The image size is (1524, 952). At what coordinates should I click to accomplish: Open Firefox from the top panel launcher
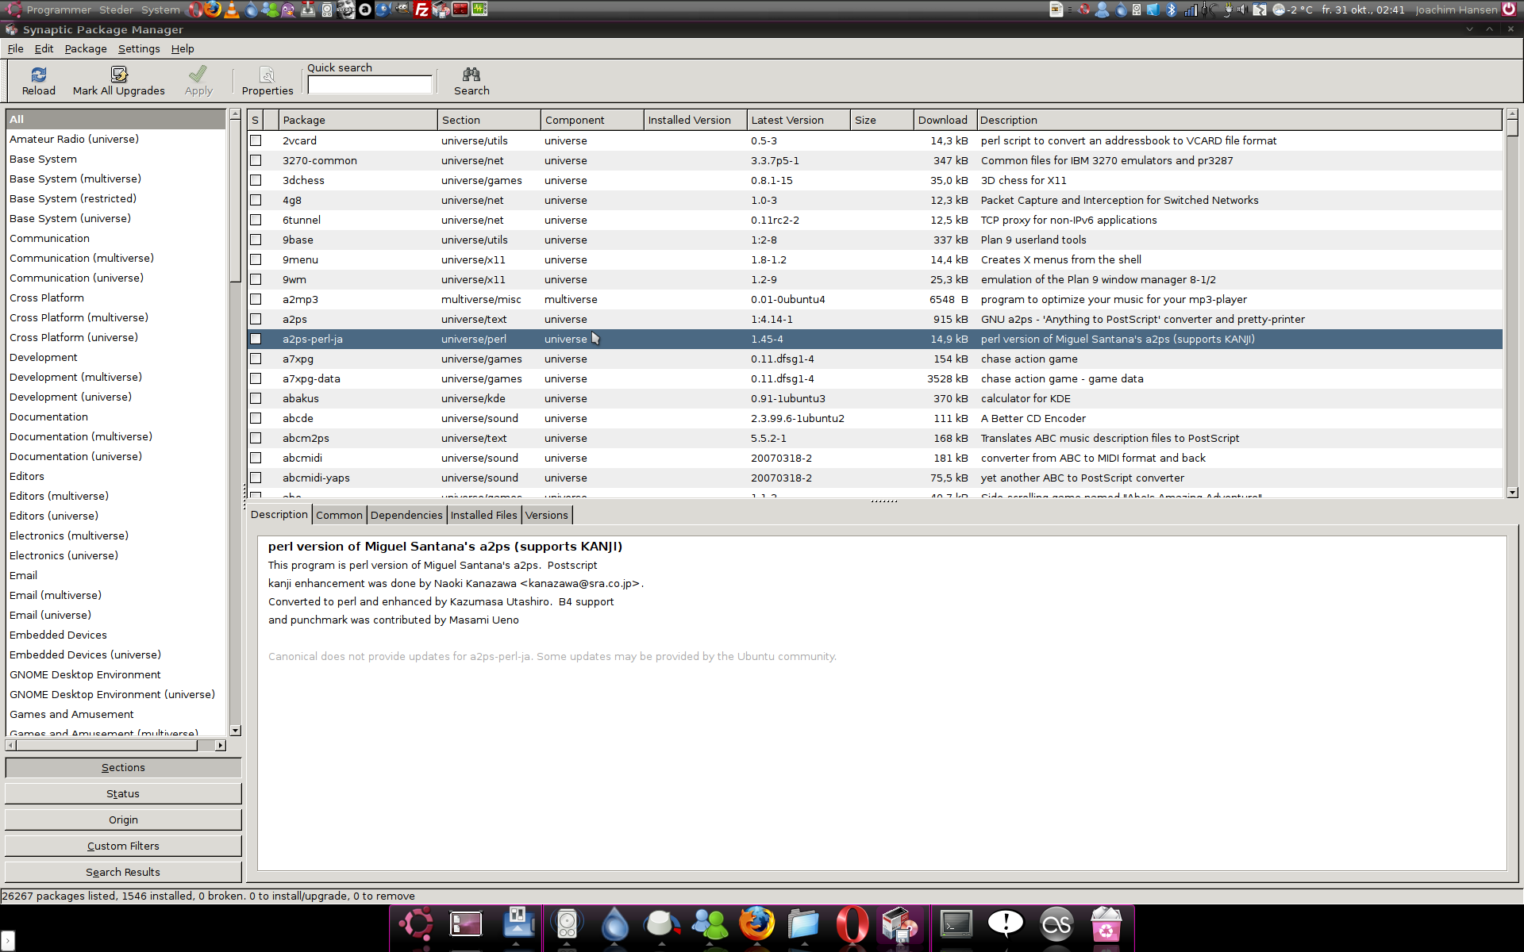coord(212,10)
